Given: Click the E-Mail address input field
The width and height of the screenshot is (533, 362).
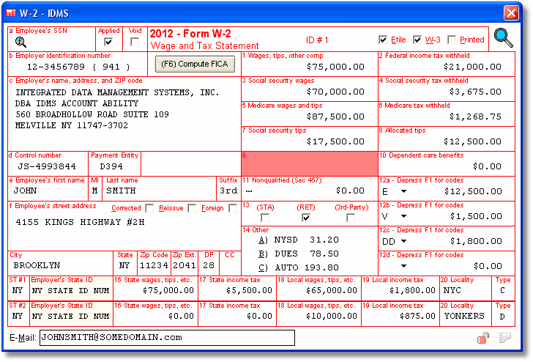Looking at the screenshot, I should (167, 338).
